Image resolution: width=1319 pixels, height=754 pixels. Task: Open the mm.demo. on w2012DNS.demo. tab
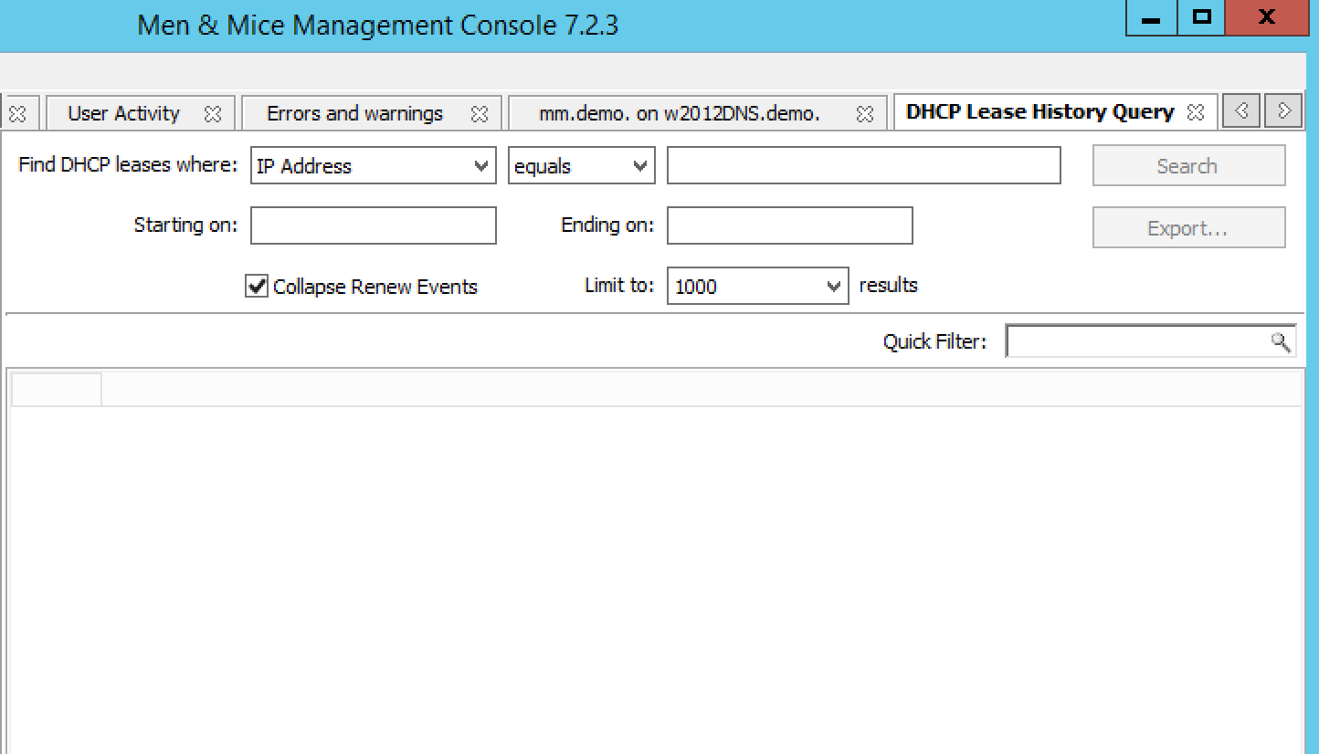click(x=679, y=114)
